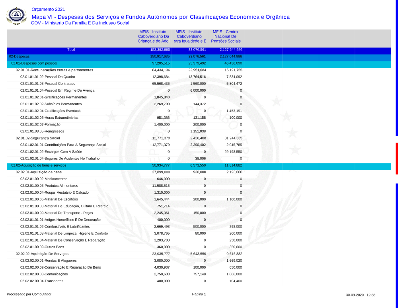Viewport: 398px width, 308px height.
Task: Click the "Pagina 1" footer label
Action: 199,294
